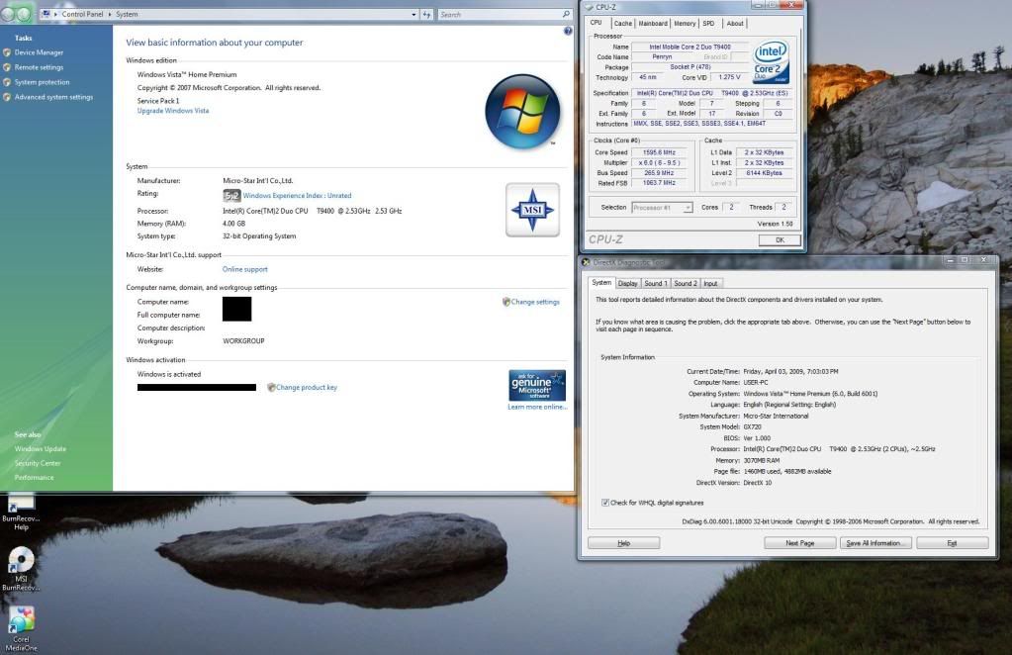This screenshot has height=655, width=1012.
Task: Click the genuine Microsoft software badge
Action: tap(537, 385)
